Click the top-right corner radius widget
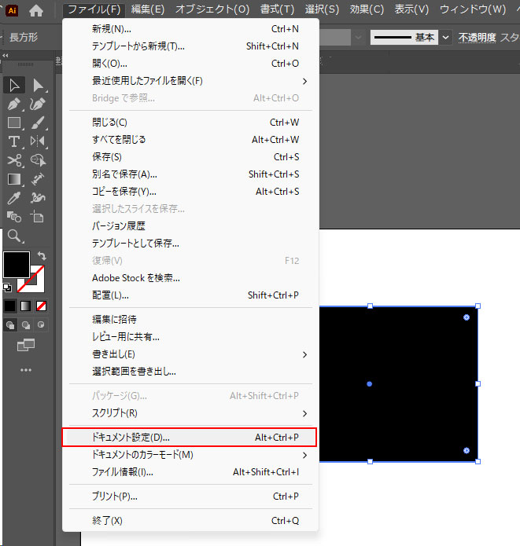The height and width of the screenshot is (546, 520). [x=467, y=317]
